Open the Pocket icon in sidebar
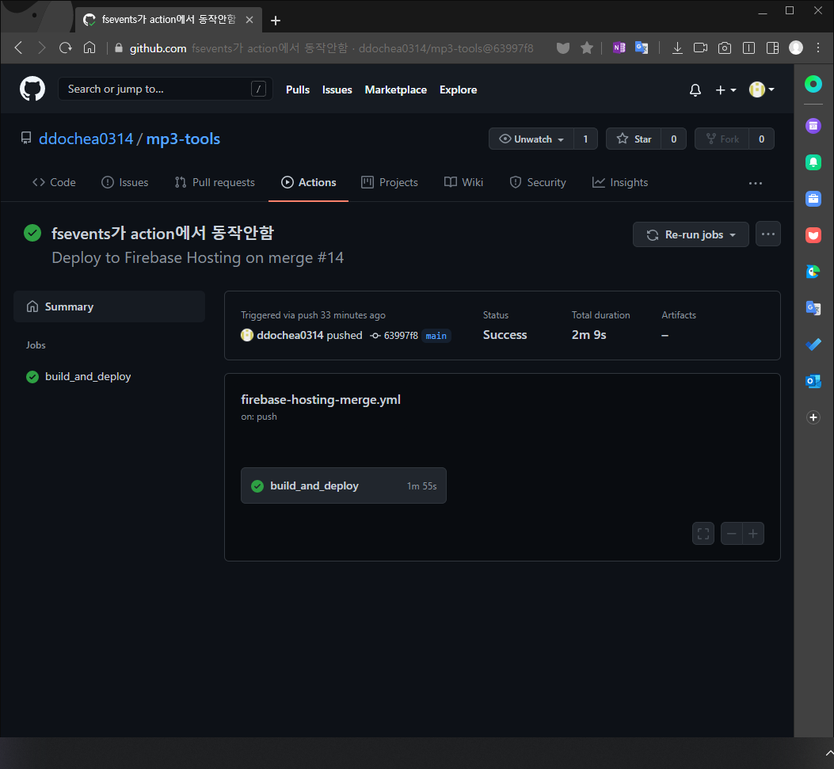Image resolution: width=834 pixels, height=769 pixels. pos(813,235)
